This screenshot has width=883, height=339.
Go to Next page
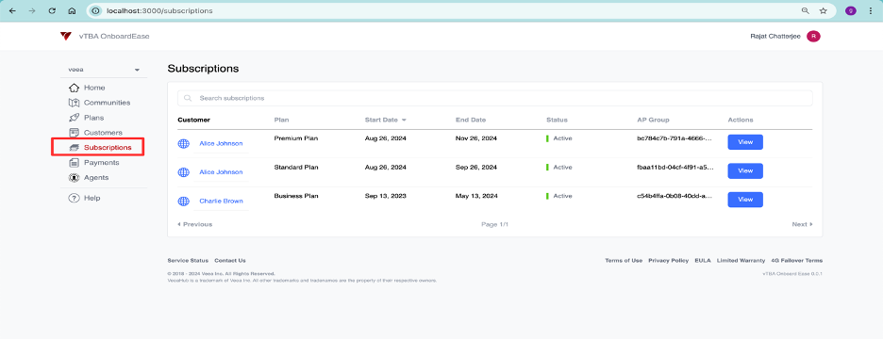pos(803,224)
